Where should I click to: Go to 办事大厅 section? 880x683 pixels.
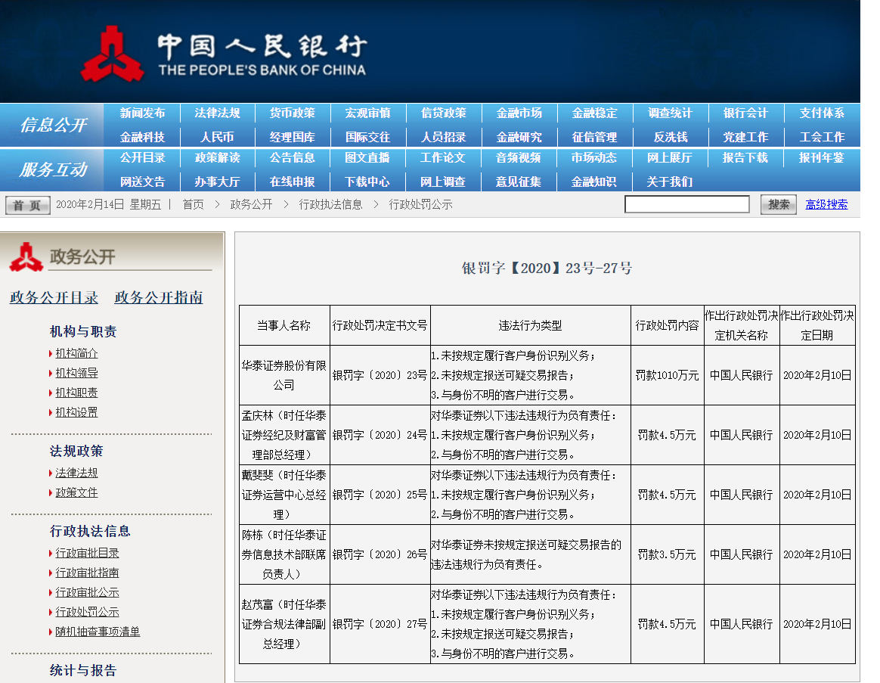pos(217,182)
